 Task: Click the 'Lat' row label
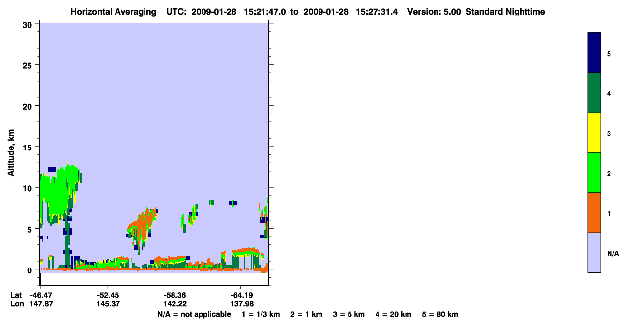(x=16, y=295)
